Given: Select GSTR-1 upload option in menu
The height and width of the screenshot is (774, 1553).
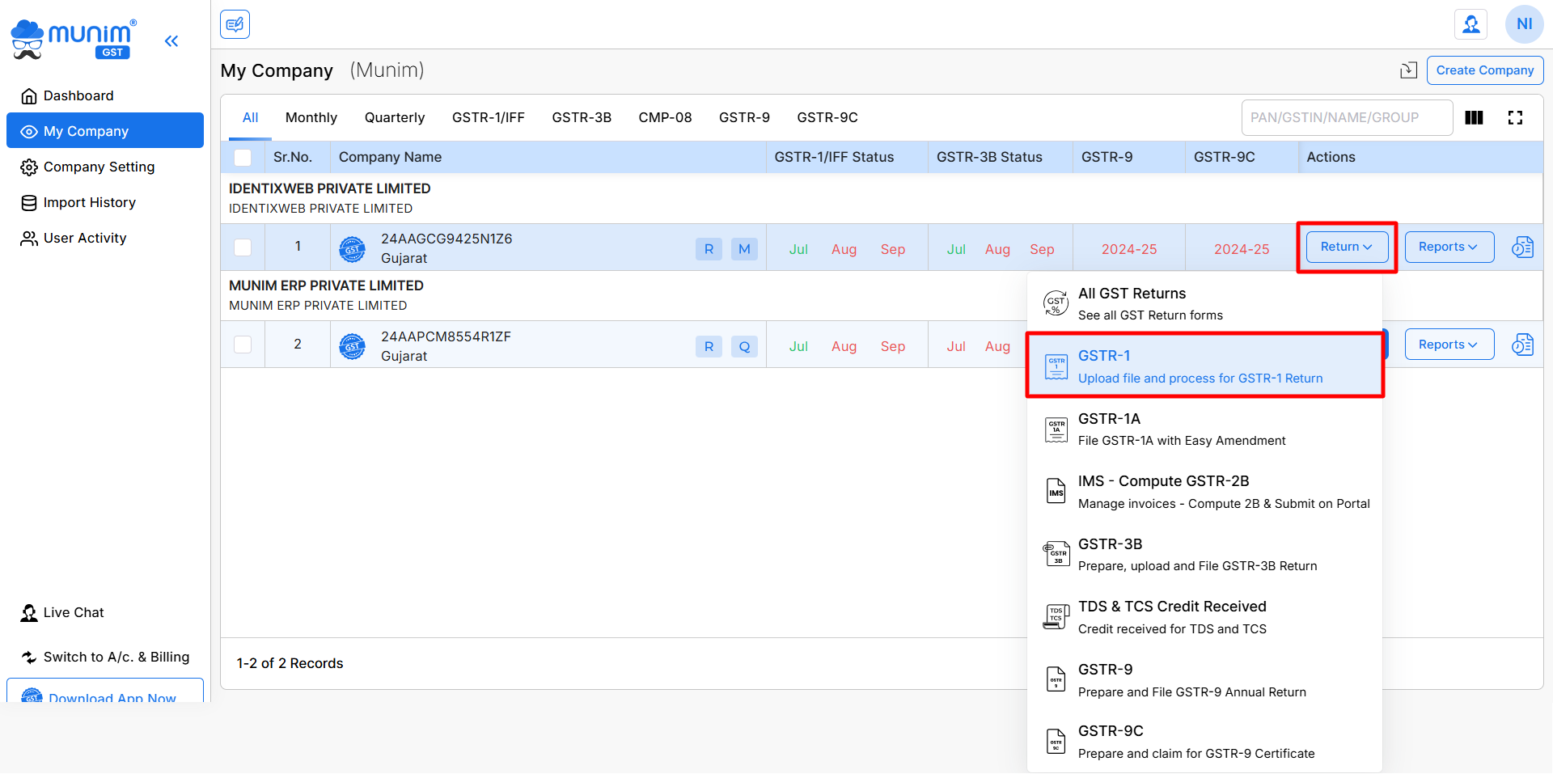Looking at the screenshot, I should point(1205,366).
